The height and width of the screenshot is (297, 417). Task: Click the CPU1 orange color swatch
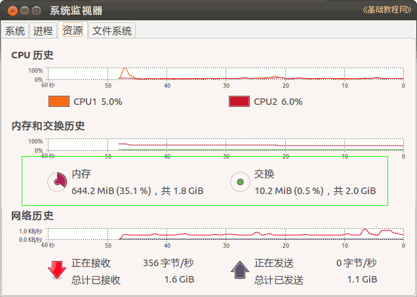pos(59,102)
